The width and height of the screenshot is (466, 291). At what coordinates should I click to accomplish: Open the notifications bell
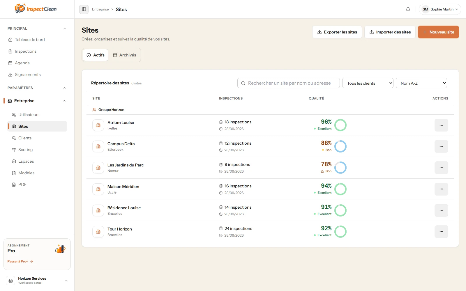tap(408, 9)
